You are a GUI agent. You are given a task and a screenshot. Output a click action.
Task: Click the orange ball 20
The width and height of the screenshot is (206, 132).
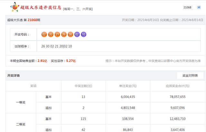[51, 35]
